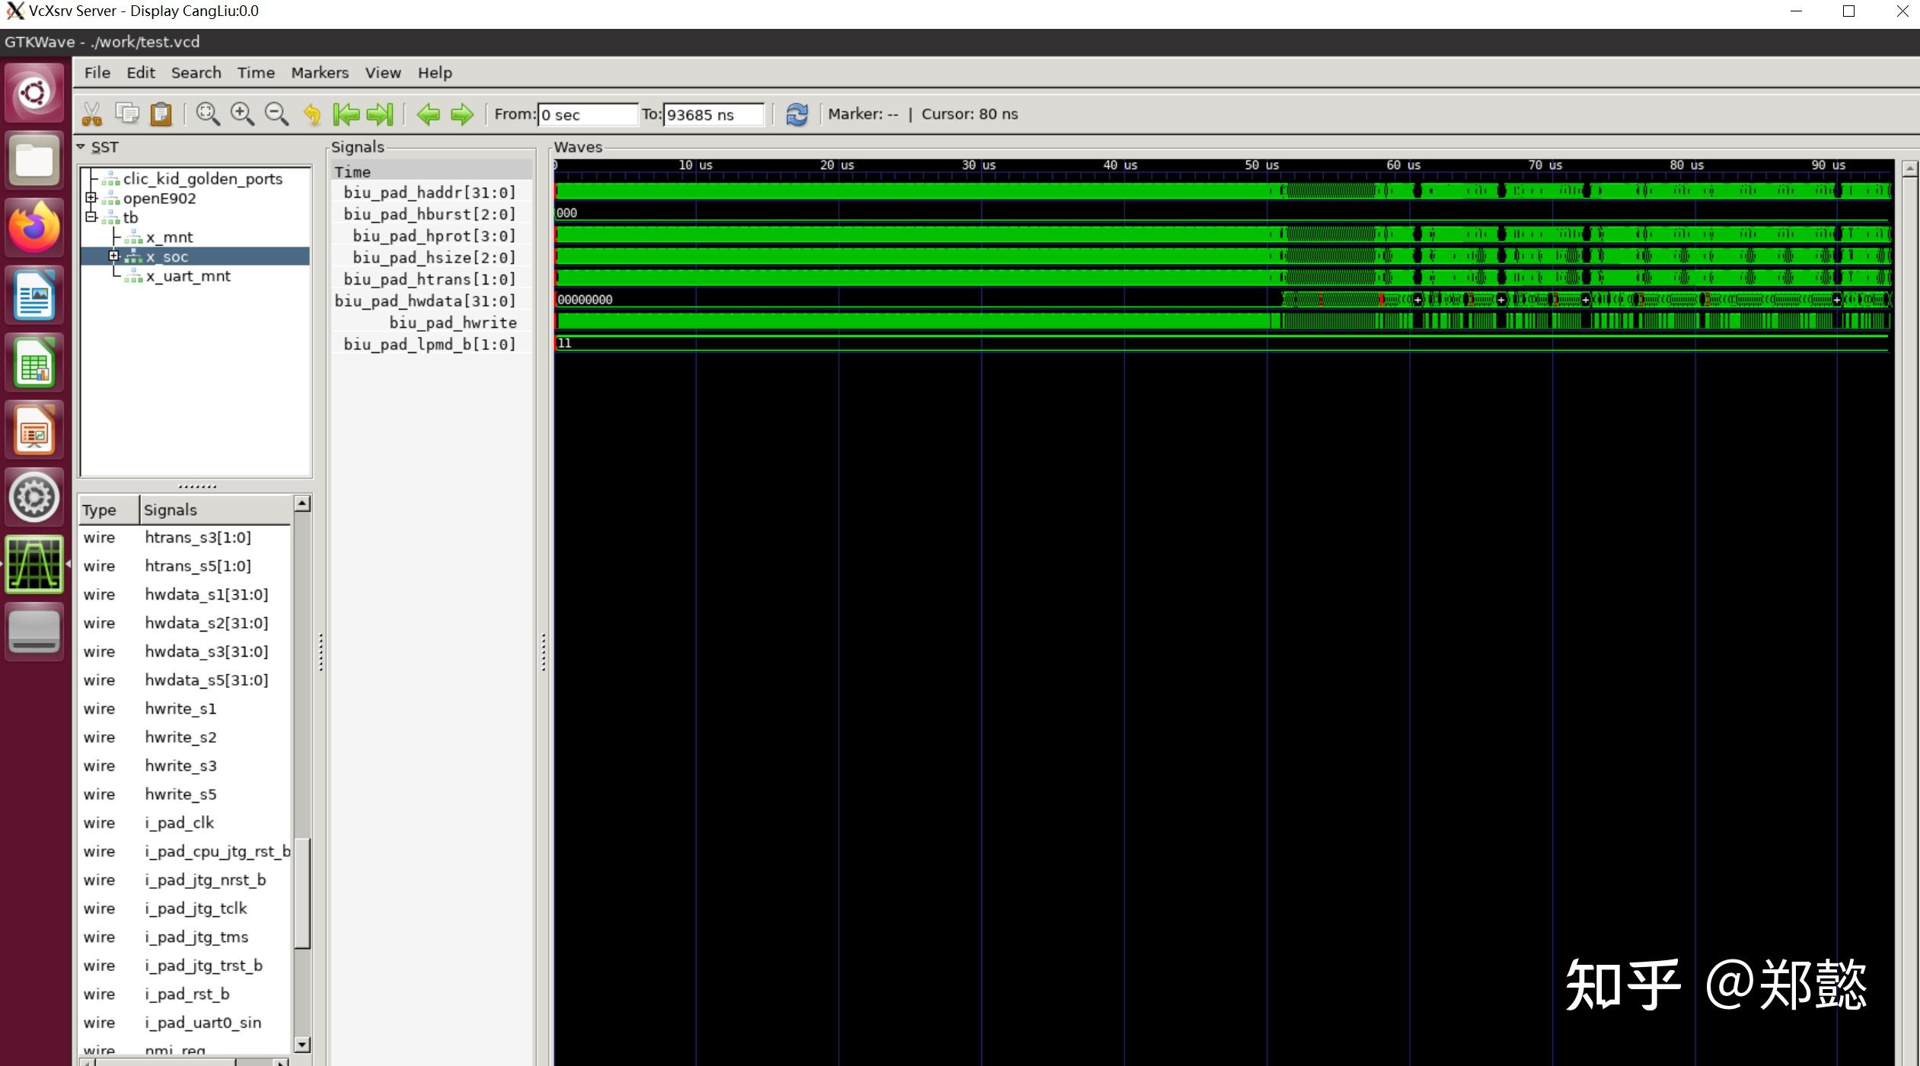Click the Zoom Undo arrow icon
This screenshot has width=1920, height=1066.
click(312, 114)
